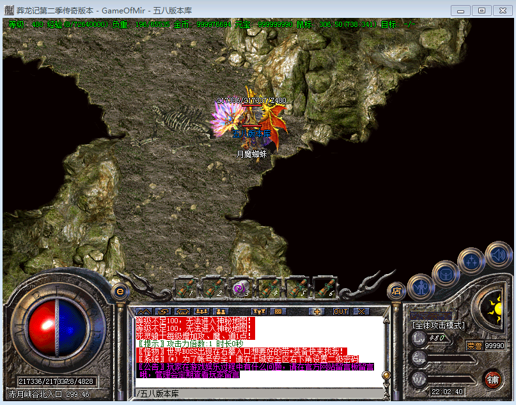
Task: Click the pink-purple flower pet
Action: [x=227, y=118]
